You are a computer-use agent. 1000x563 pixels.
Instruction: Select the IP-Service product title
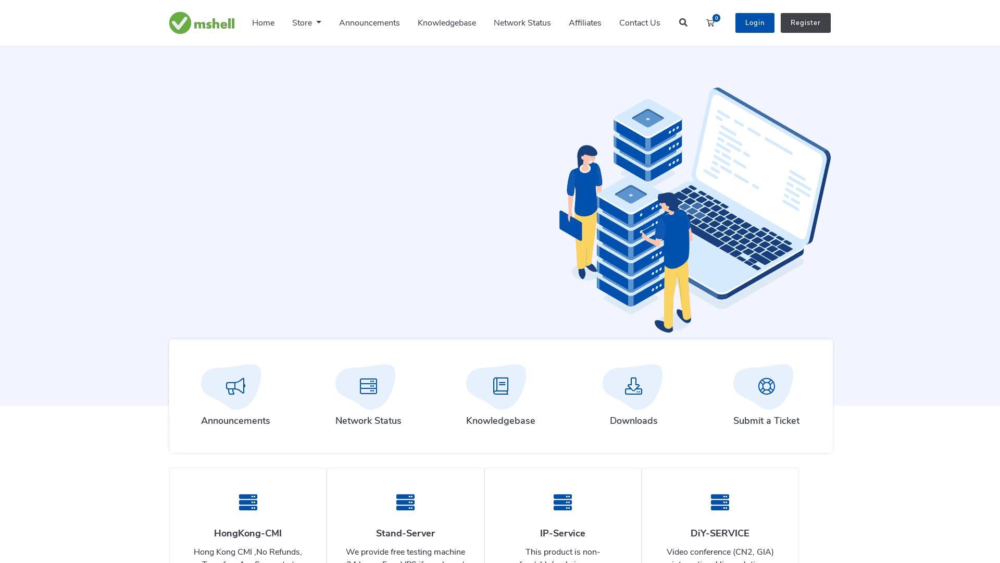click(x=562, y=533)
